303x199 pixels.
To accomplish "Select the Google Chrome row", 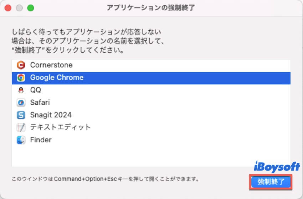I will [x=151, y=78].
